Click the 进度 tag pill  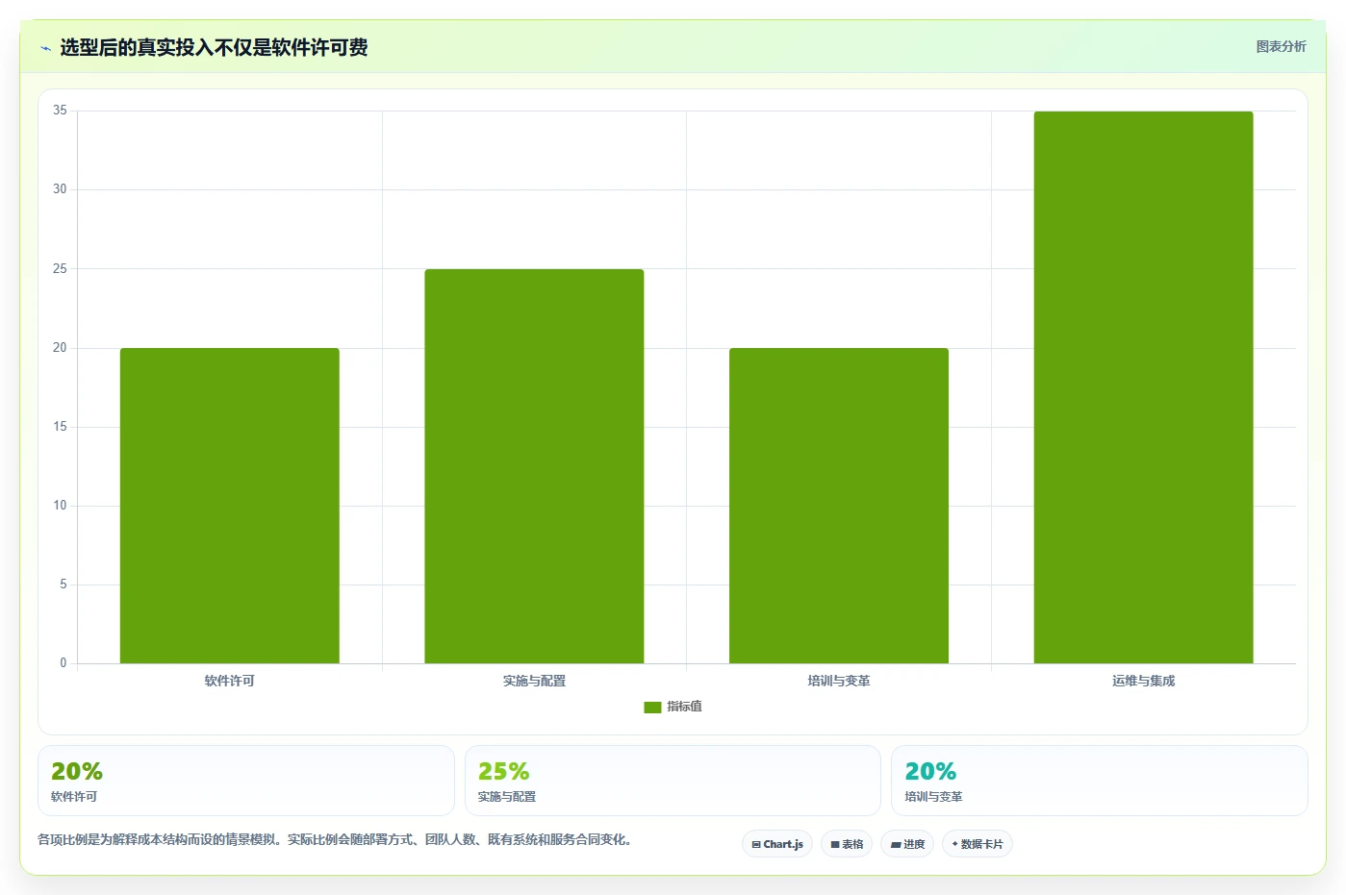(907, 844)
